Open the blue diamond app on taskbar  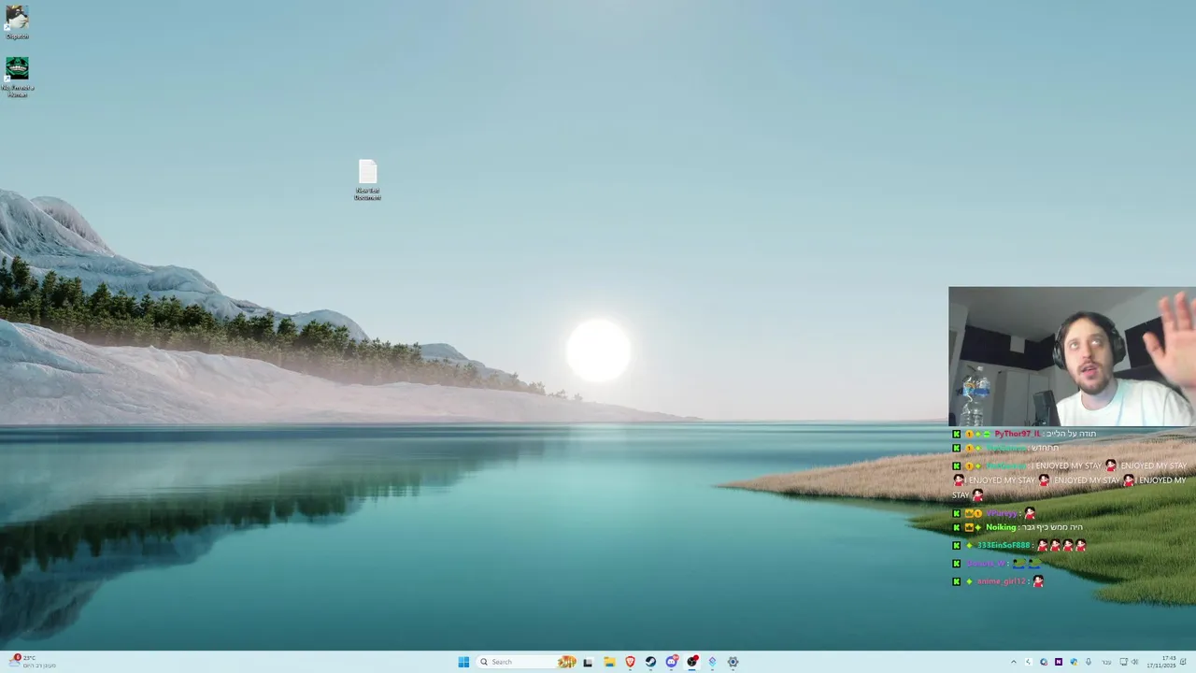click(x=712, y=662)
